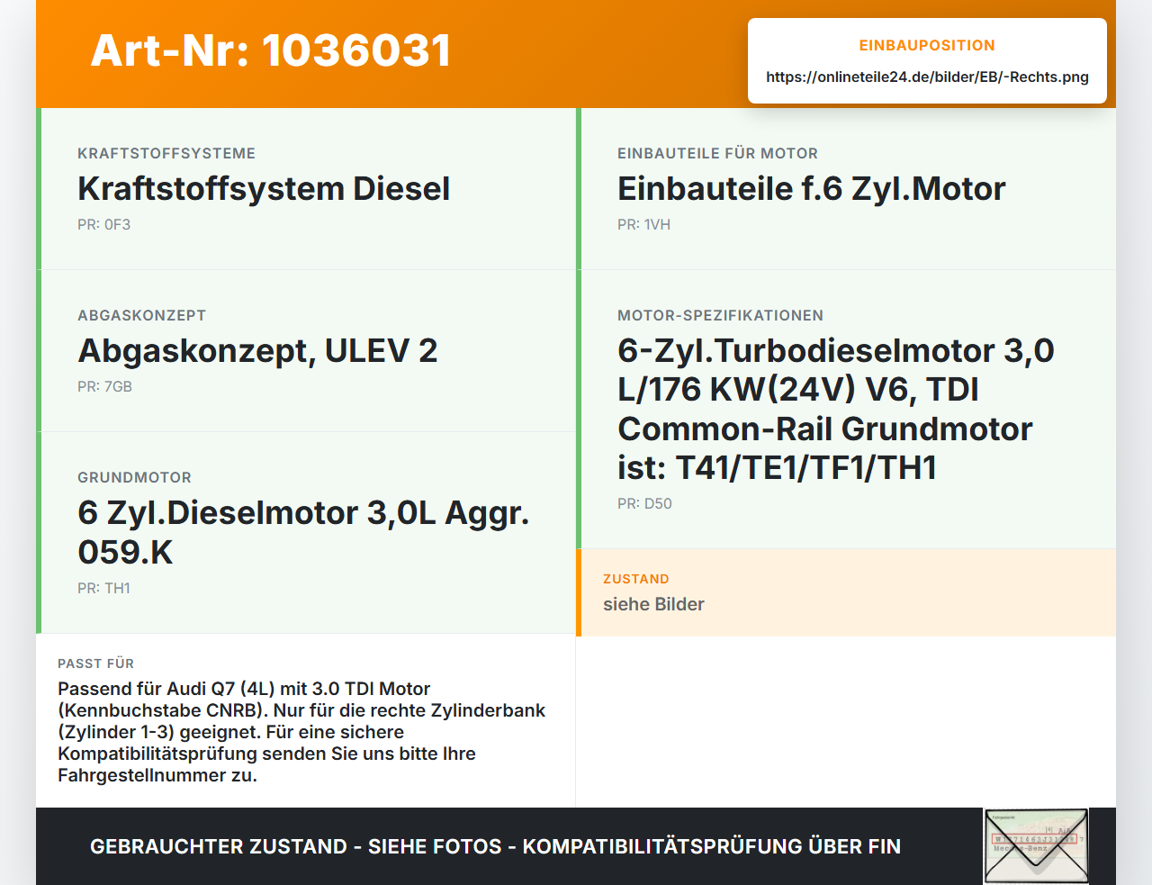Viewport: 1152px width, 885px height.
Task: Select the 6-Zyl.Turbodieselmotor Motor-Spezifikationen text
Action: [836, 409]
